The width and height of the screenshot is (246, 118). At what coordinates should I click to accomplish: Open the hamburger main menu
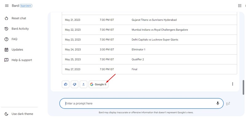[6, 6]
